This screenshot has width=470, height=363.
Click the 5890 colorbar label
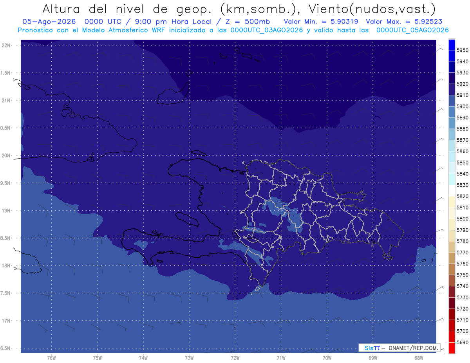point(463,117)
